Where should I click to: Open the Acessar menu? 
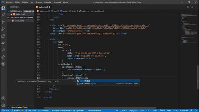click(x=39, y=2)
